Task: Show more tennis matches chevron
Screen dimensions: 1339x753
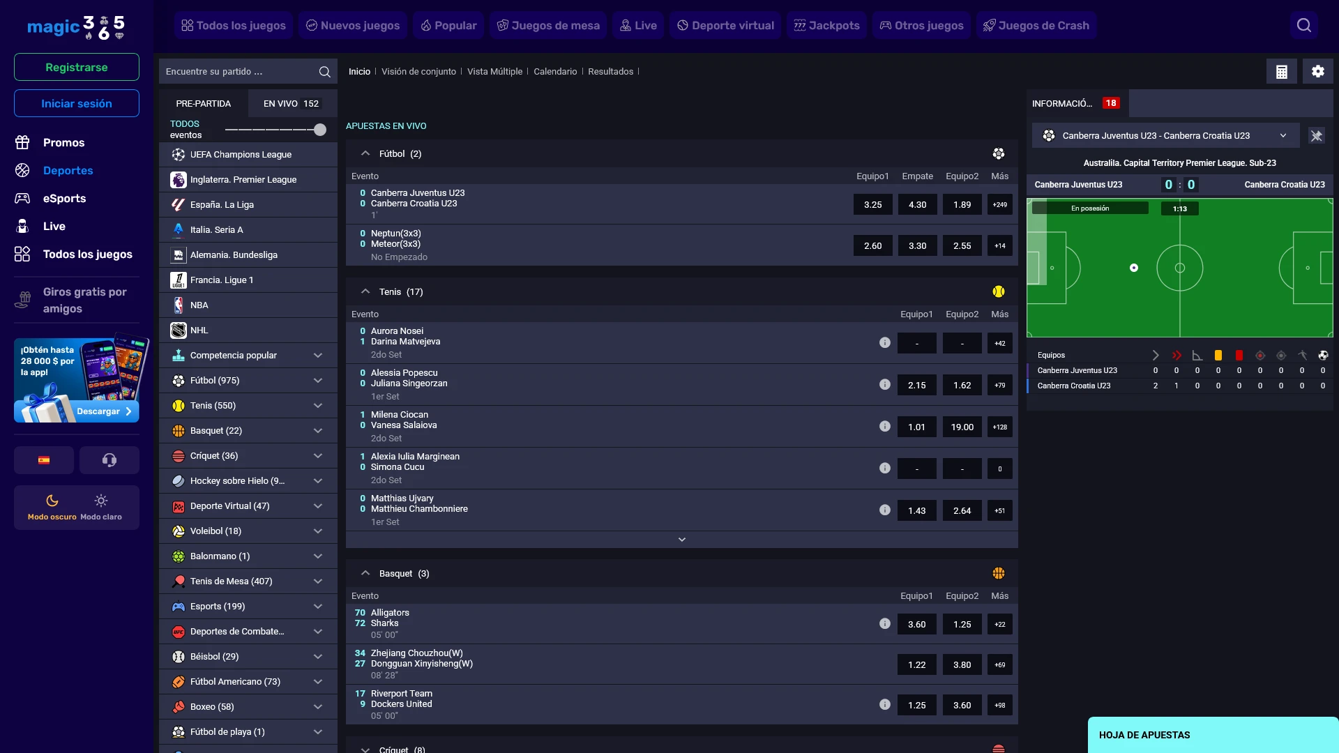Action: [x=682, y=540]
